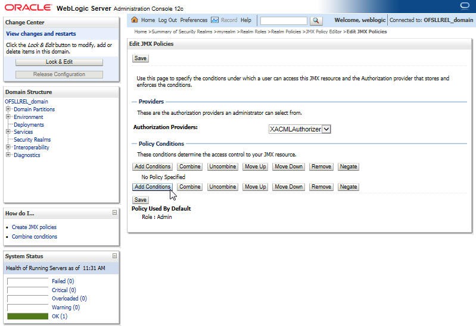Click the lower Combine button
This screenshot has height=326, width=476.
pos(189,187)
